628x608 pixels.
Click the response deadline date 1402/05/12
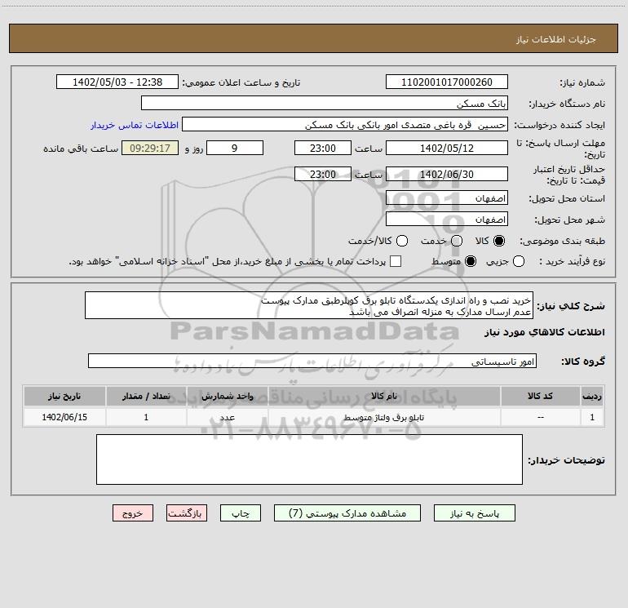tap(447, 148)
